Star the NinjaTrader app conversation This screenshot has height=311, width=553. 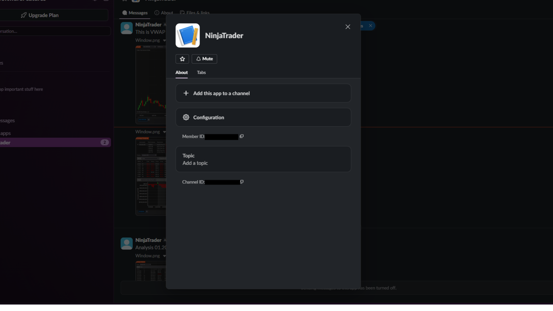coord(182,59)
